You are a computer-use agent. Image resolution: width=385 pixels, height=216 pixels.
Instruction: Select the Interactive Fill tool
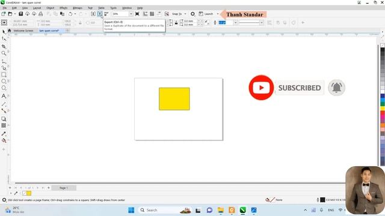pyautogui.click(x=4, y=140)
